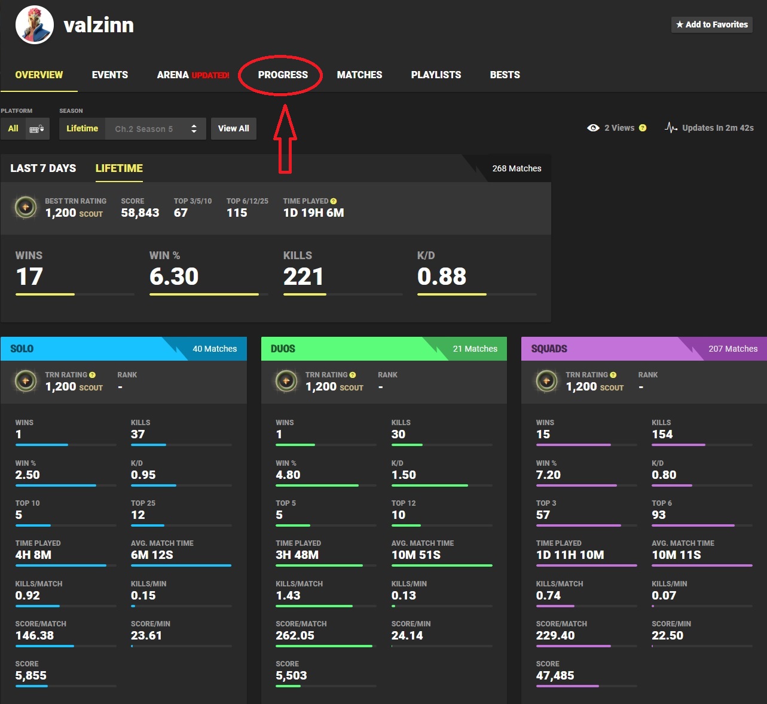Open the Overview tab
The width and height of the screenshot is (767, 704).
(x=39, y=75)
